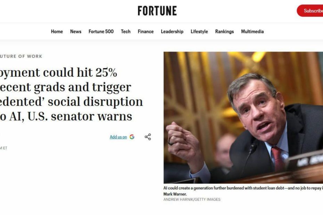Click the red Subscribe button
The image size is (323, 215).
coord(311,11)
